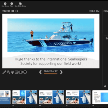Click the orange slide progress bar

click(x=51, y=74)
